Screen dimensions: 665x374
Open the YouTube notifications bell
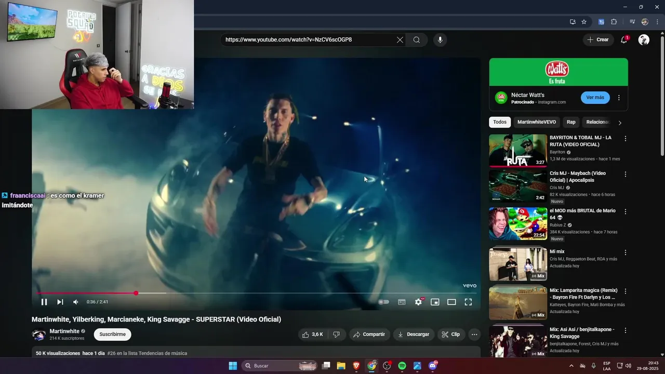pos(624,40)
